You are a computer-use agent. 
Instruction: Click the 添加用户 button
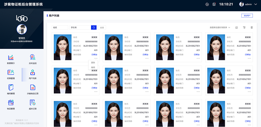point(247,16)
